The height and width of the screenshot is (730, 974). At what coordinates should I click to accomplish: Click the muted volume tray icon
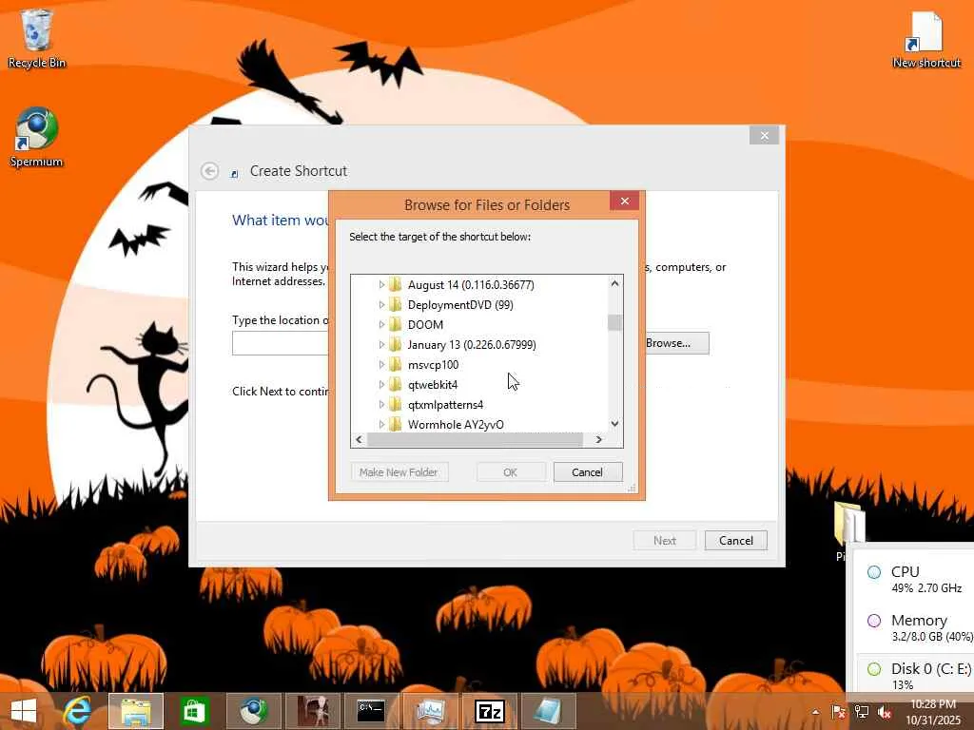(885, 712)
